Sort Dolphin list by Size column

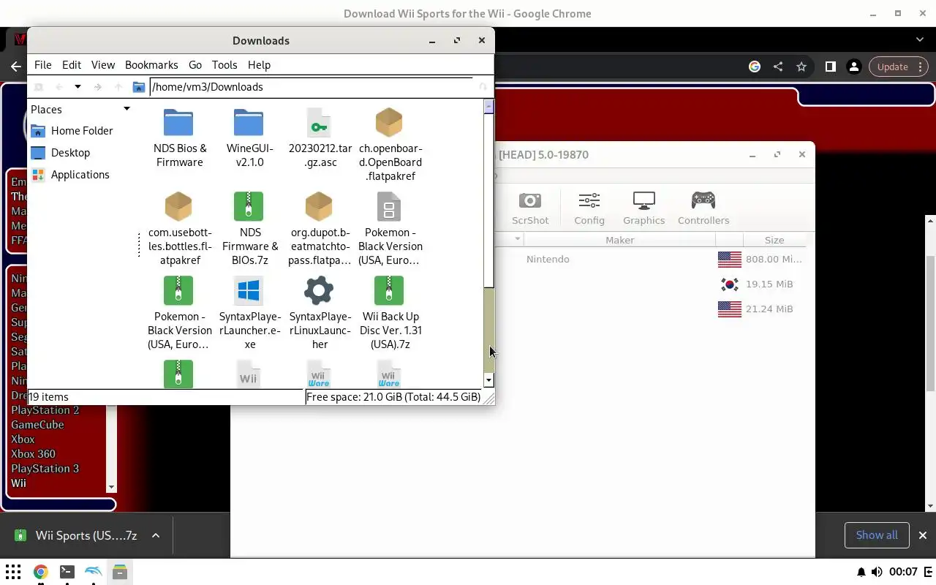point(774,240)
